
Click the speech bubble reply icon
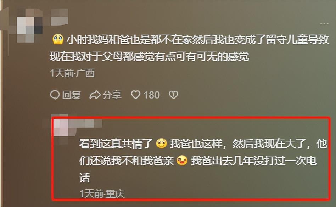point(55,95)
